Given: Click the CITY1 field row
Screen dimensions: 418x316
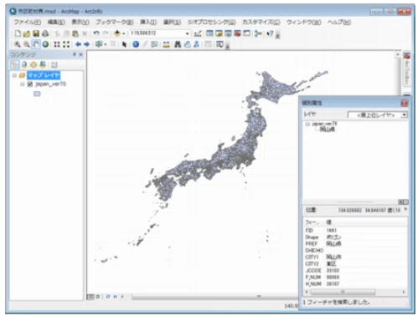Looking at the screenshot, I should point(355,257).
